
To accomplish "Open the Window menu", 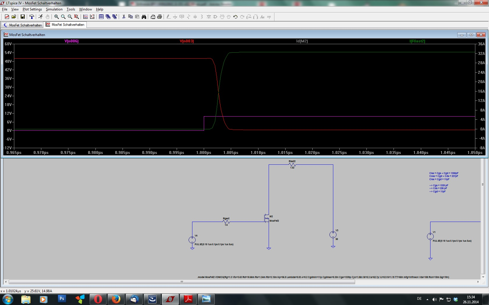I will click(x=86, y=9).
